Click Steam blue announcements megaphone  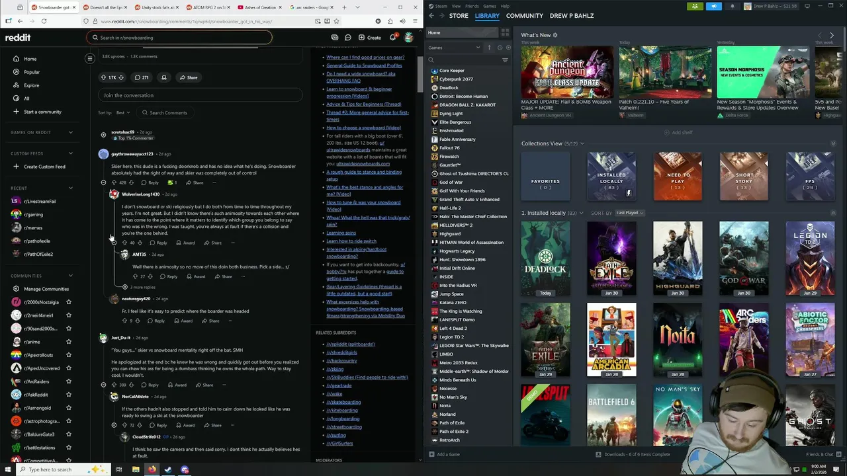713,6
